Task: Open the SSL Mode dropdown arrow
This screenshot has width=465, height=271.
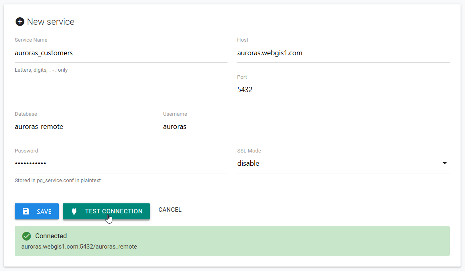Action: 445,163
